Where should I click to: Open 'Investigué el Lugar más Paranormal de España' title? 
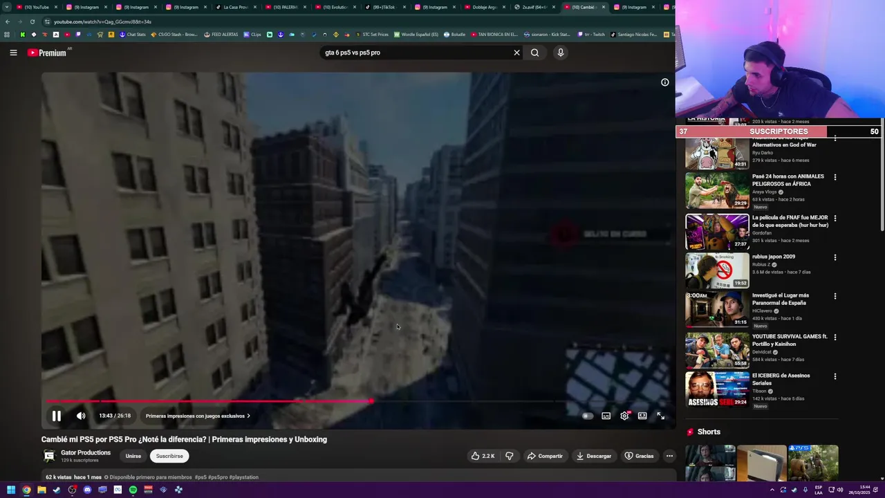point(780,299)
